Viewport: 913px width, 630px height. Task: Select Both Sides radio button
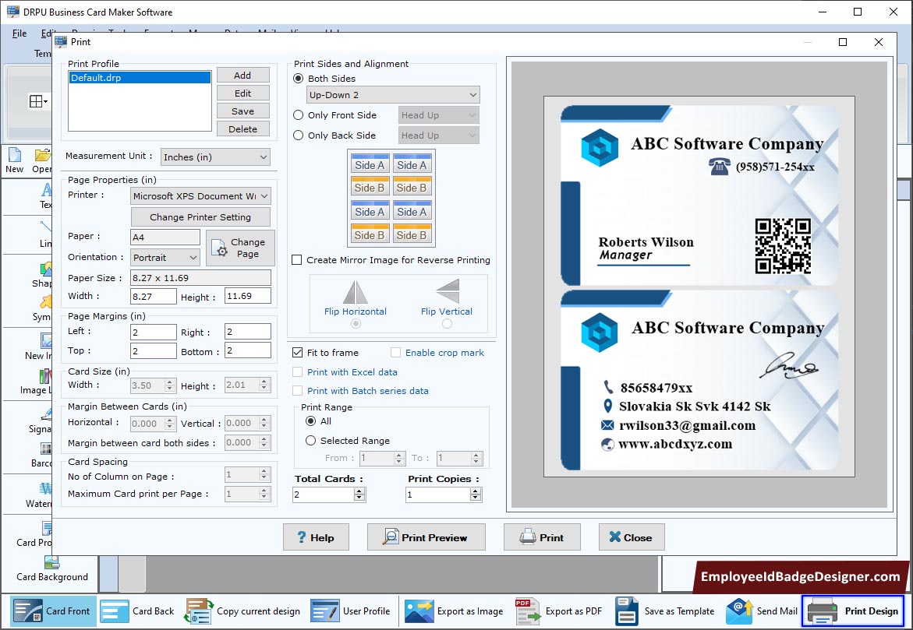pos(298,78)
